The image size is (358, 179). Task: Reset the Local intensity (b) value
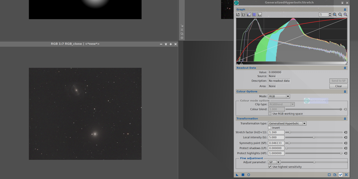click(x=346, y=137)
